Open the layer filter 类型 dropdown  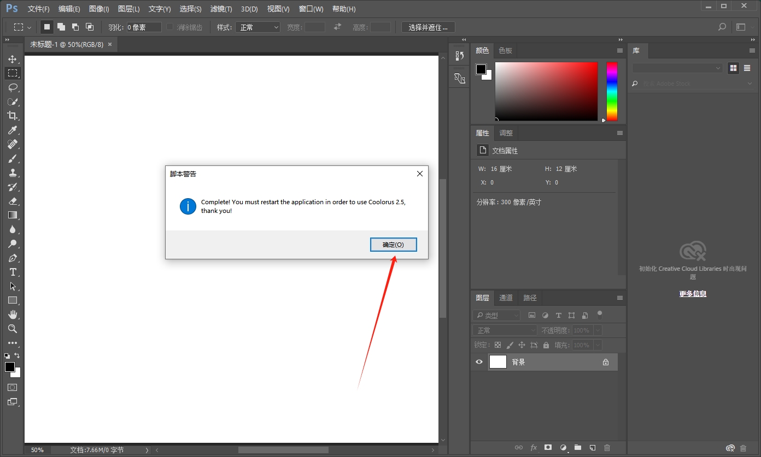496,315
